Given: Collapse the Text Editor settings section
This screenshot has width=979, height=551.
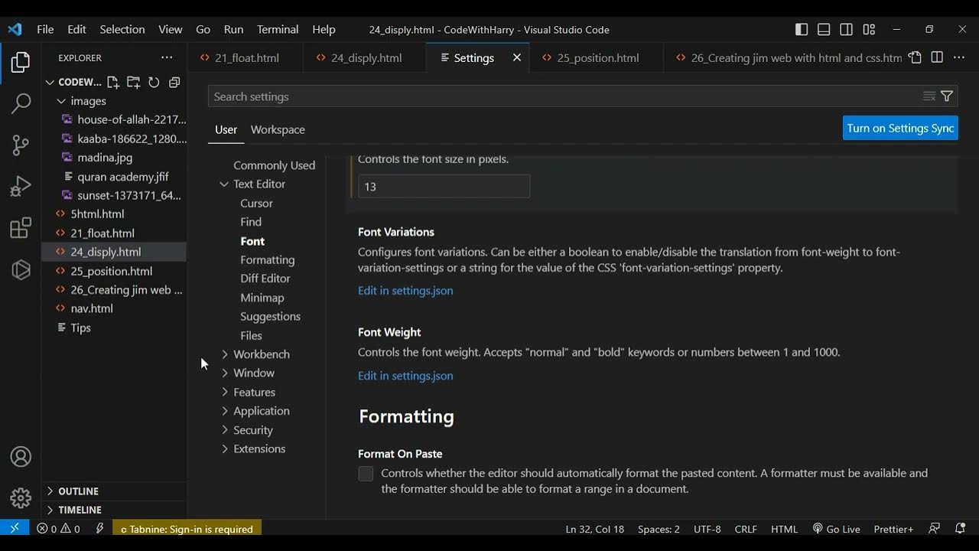Looking at the screenshot, I should pyautogui.click(x=224, y=184).
